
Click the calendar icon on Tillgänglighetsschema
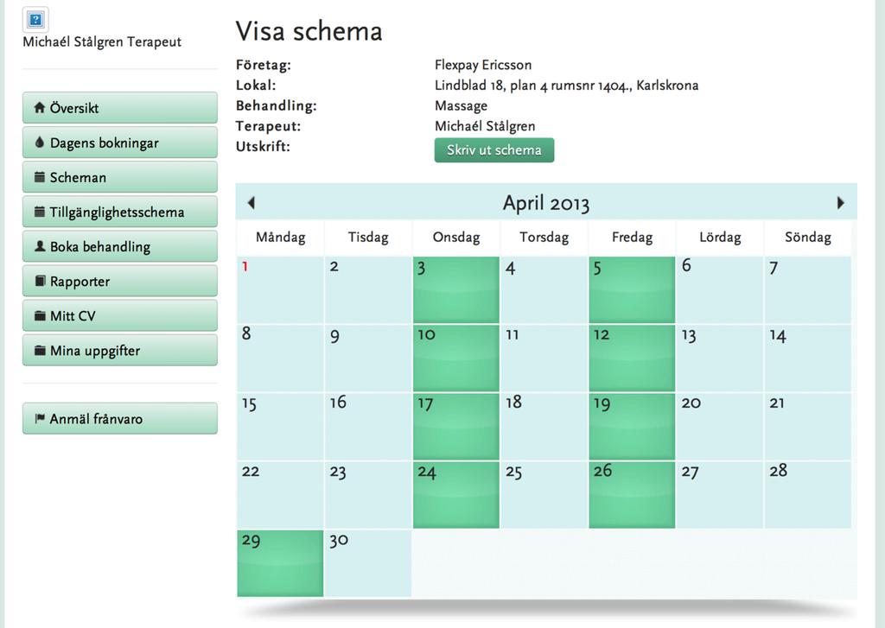pyautogui.click(x=40, y=213)
